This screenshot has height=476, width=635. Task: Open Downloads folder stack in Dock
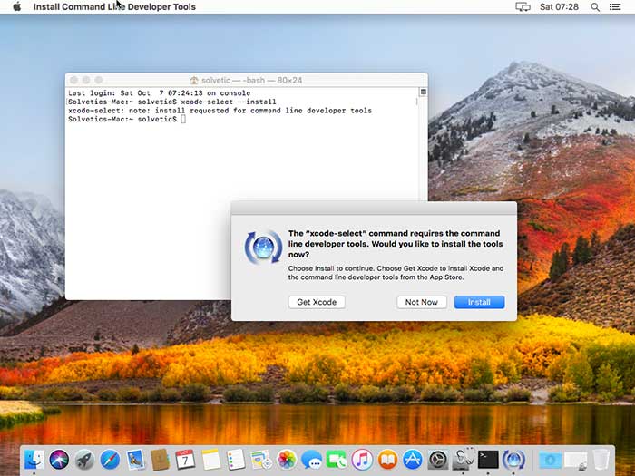click(550, 460)
